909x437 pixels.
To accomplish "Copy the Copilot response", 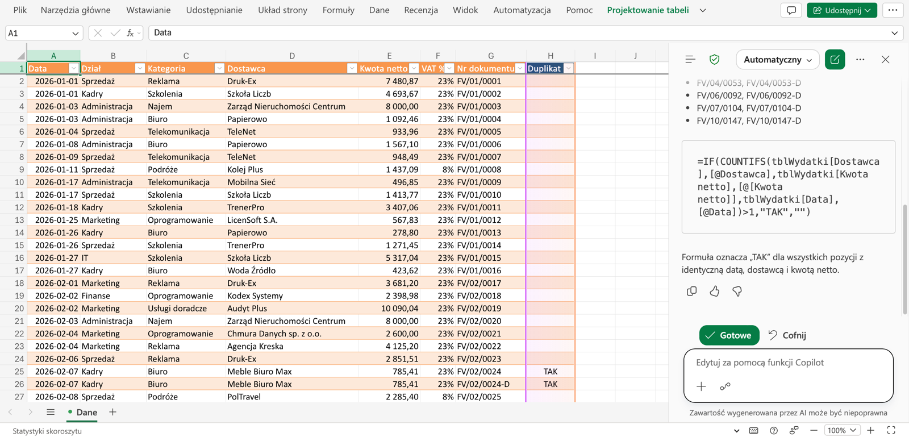I will pyautogui.click(x=691, y=291).
